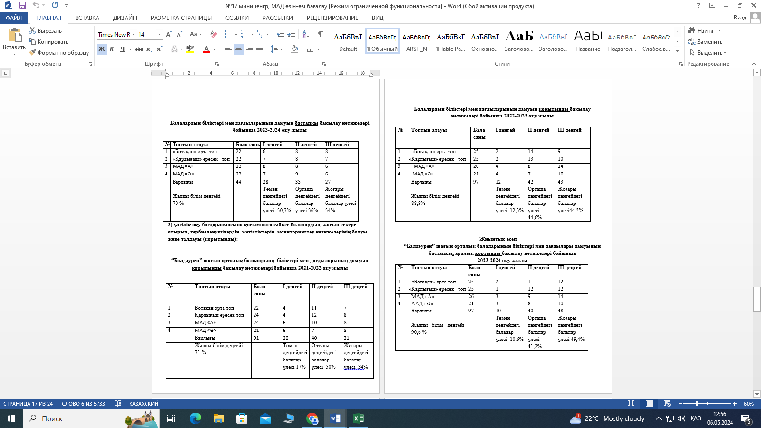Open the font size dropdown
The height and width of the screenshot is (428, 761).
[160, 34]
